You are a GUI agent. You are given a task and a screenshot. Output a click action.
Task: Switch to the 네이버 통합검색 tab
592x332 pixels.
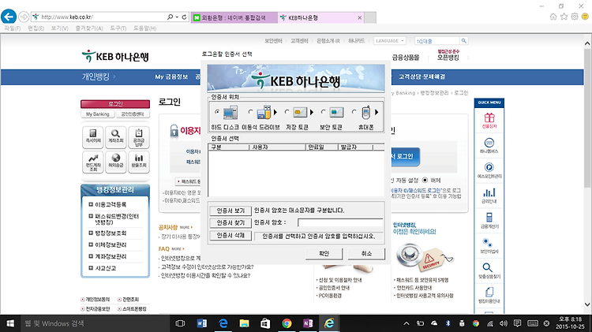234,17
